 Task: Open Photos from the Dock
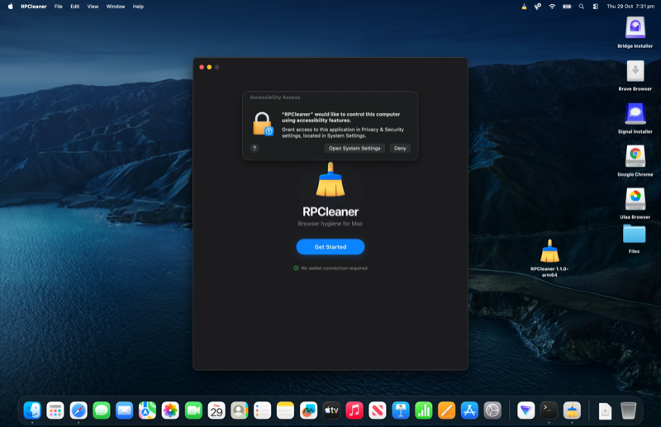170,410
